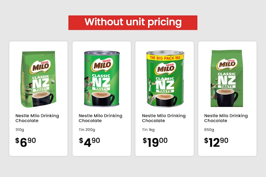Click "THE BIG PACK 1KG" yellow label on tin
The height and width of the screenshot is (177, 266).
coord(165,58)
